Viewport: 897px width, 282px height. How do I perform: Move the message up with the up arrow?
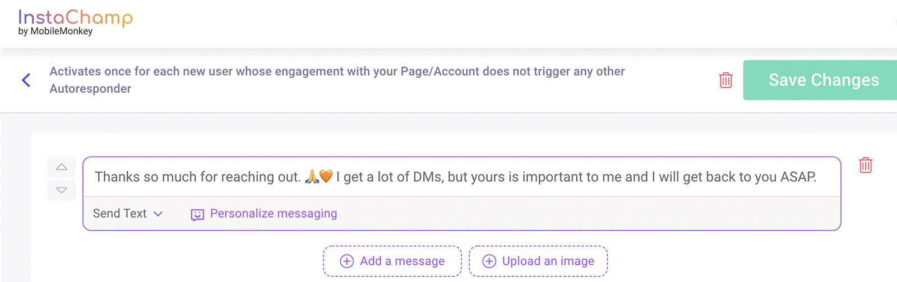pos(62,167)
